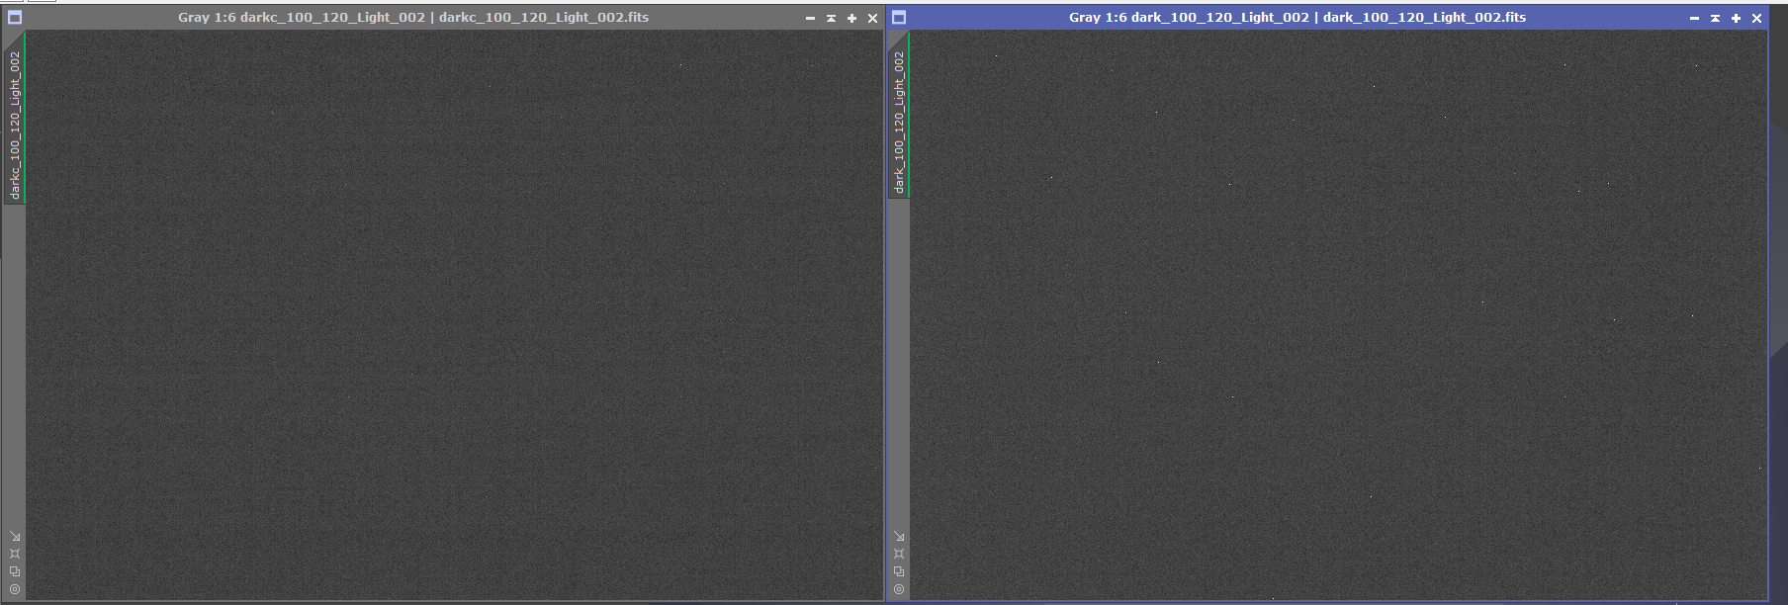
Task: Click the title text of the dark_100_120_Light_002.fits window
Action: [1297, 17]
